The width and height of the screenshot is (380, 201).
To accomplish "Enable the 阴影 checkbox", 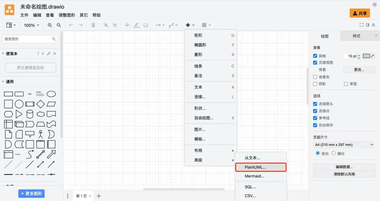I will coord(315,84).
